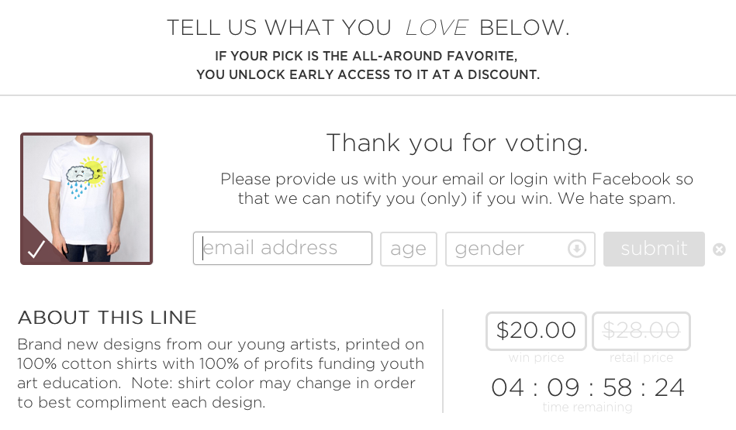The width and height of the screenshot is (736, 430).
Task: Click the $20.00 win price box
Action: click(x=536, y=331)
